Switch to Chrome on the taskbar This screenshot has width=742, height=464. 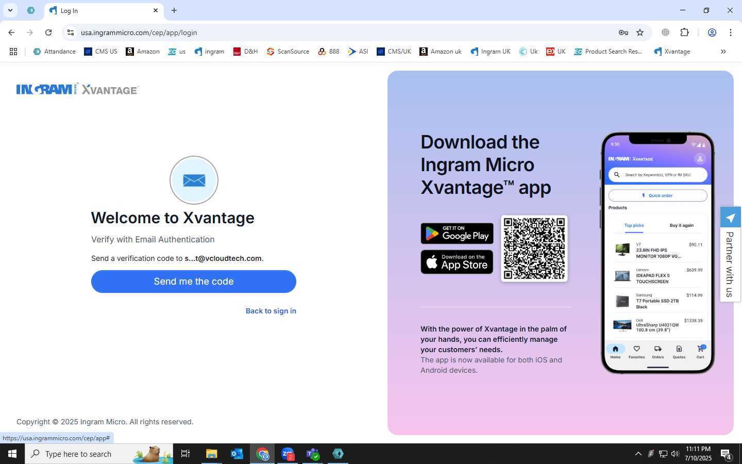[263, 454]
